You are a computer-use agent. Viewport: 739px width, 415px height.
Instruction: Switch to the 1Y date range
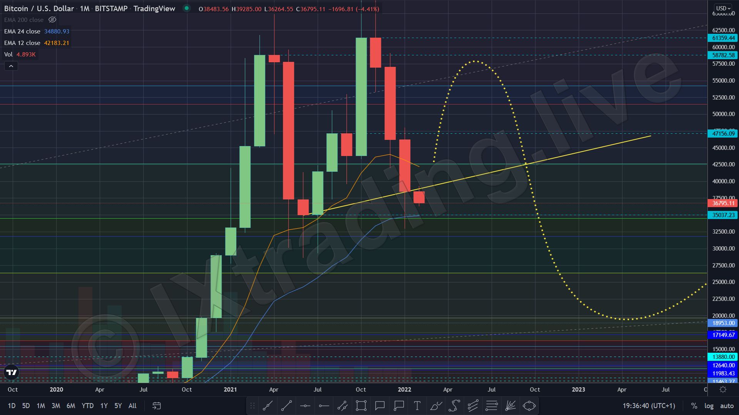tap(104, 406)
